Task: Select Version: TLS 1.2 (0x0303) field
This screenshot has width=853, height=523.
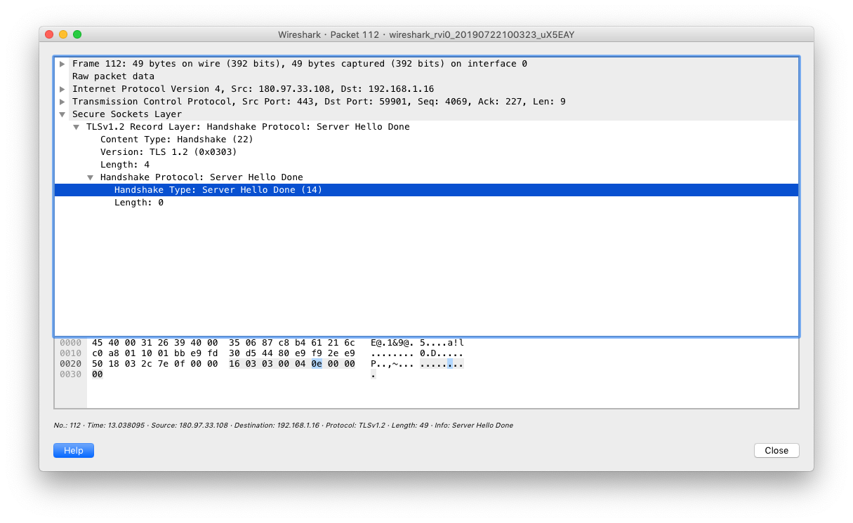Action: [x=168, y=152]
